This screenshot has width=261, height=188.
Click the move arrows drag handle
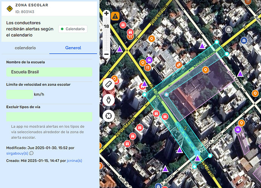217,33
